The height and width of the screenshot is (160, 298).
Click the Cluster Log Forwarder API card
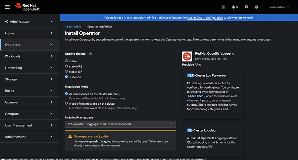[x=213, y=93]
